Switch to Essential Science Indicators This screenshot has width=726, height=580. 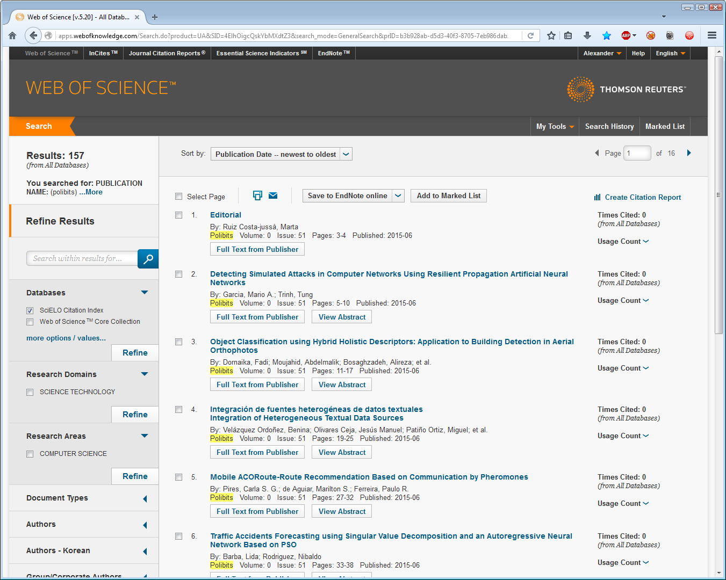coord(262,53)
